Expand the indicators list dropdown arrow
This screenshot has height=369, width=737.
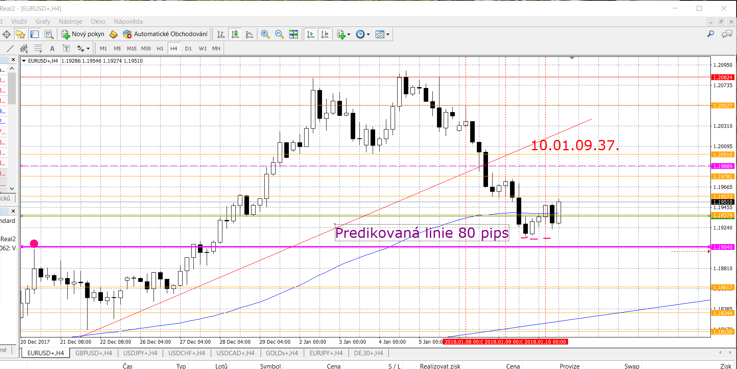[x=349, y=34]
